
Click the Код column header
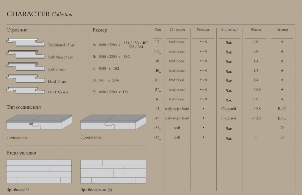pyautogui.click(x=158, y=30)
